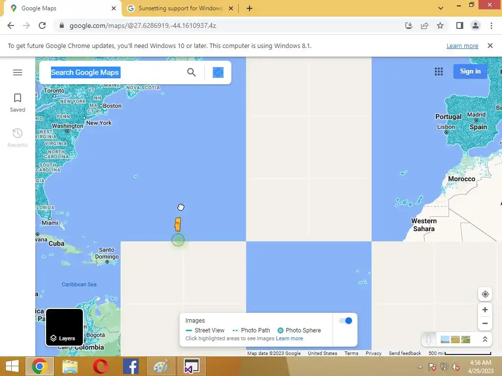Launch Opera from the taskbar

(100, 366)
